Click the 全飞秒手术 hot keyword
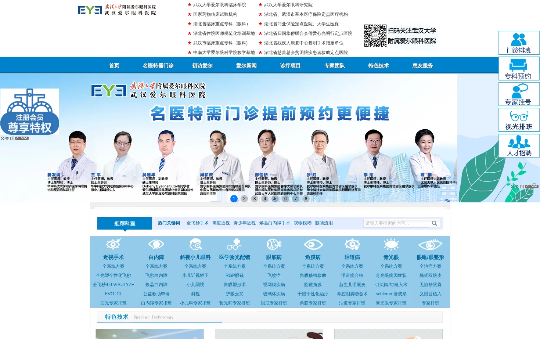This screenshot has height=339, width=540. coord(198,223)
